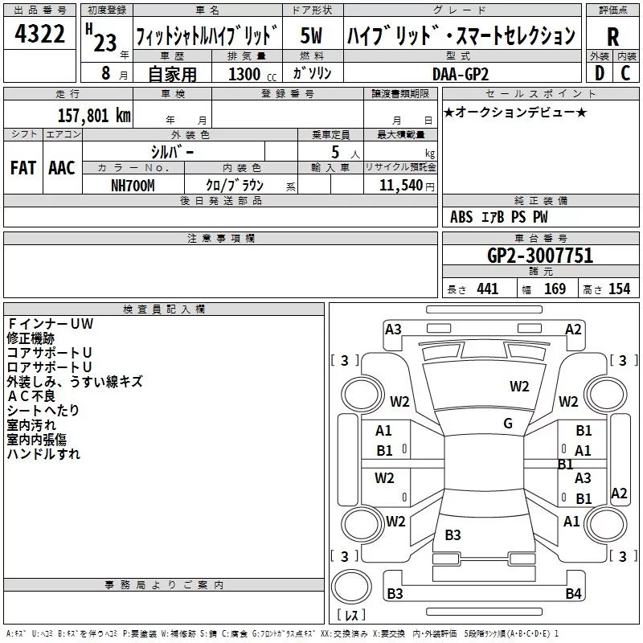Click the displacement value 1300 cc

point(252,74)
